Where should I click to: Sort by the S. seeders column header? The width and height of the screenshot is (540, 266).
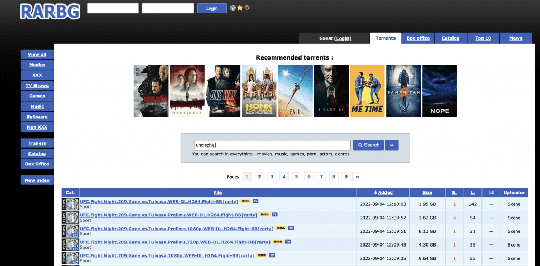454,192
